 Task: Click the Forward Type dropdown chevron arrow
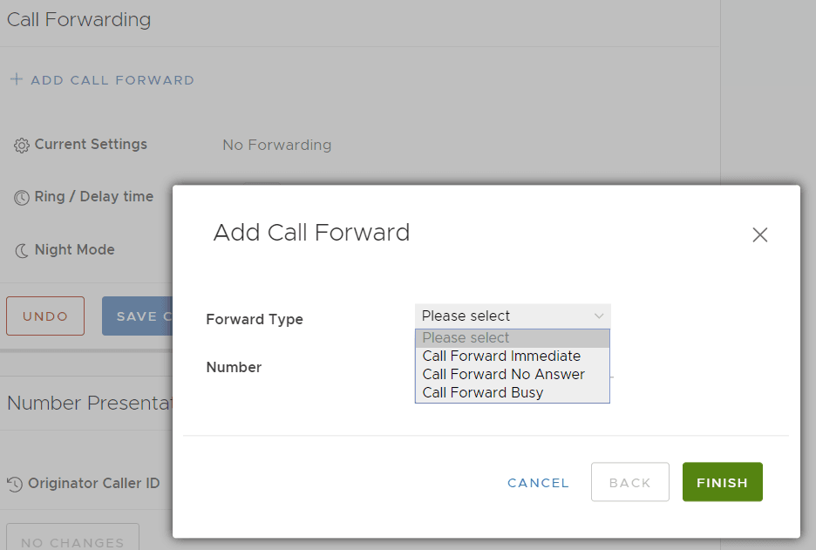[x=599, y=316]
